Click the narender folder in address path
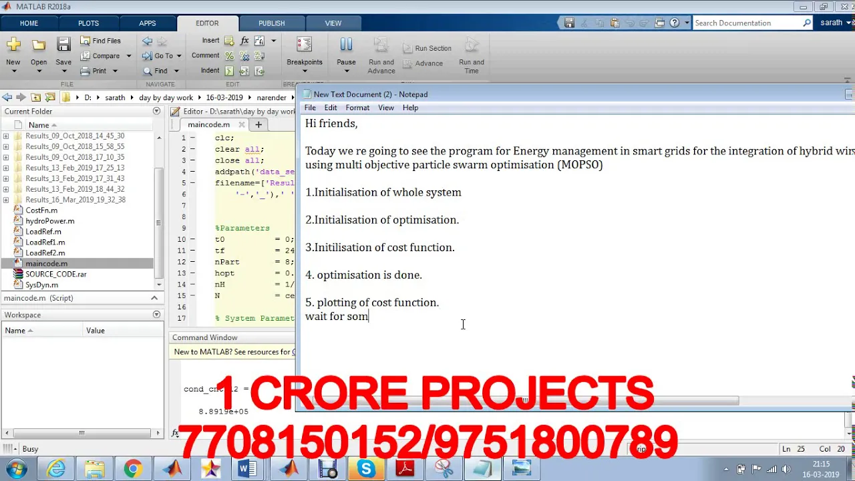Viewport: 855px width, 481px height. tap(271, 98)
